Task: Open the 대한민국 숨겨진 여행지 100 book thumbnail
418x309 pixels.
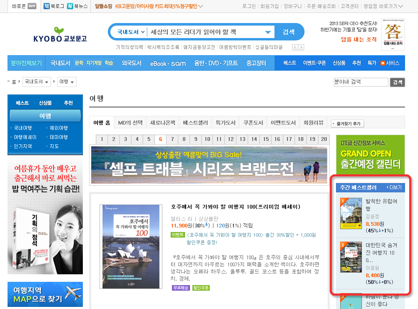Action: tap(351, 257)
